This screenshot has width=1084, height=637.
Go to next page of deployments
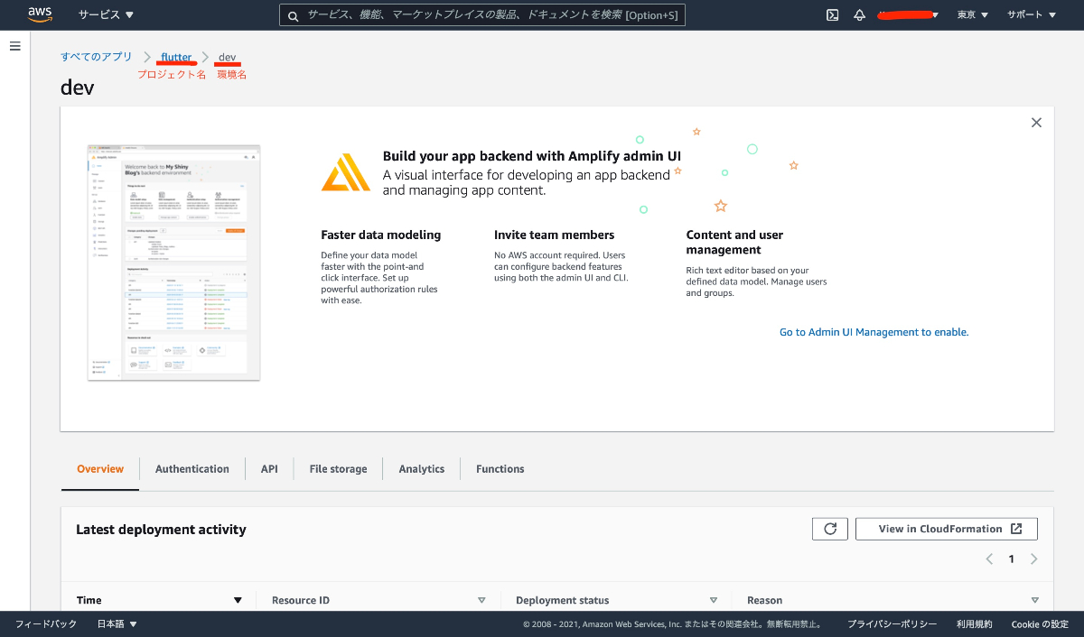click(x=1033, y=559)
